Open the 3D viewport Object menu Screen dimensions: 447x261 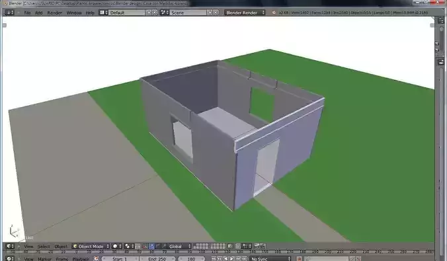[61, 246]
